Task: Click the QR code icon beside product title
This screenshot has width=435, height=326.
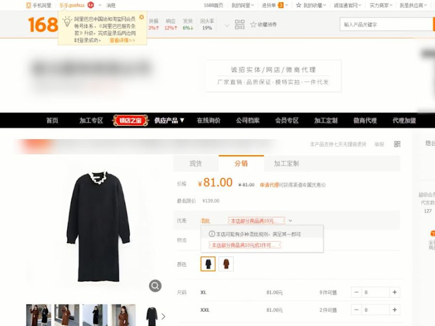Action: click(398, 144)
